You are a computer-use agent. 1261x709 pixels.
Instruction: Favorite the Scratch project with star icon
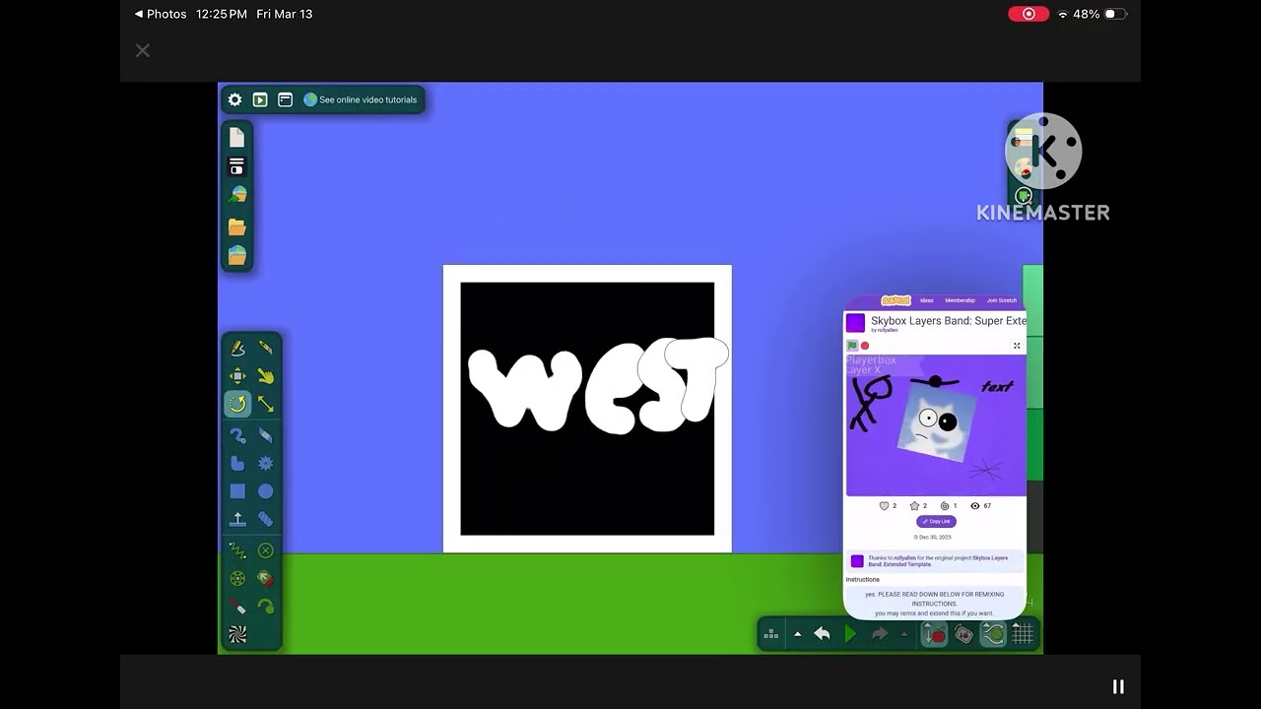click(914, 506)
